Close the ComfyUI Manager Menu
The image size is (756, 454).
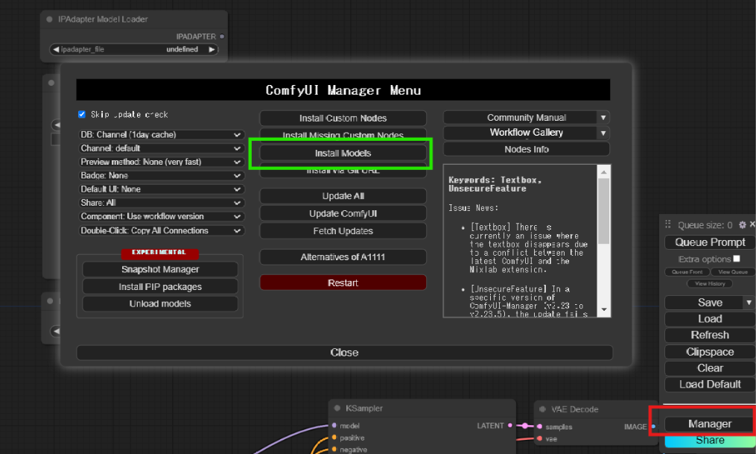[x=344, y=353]
